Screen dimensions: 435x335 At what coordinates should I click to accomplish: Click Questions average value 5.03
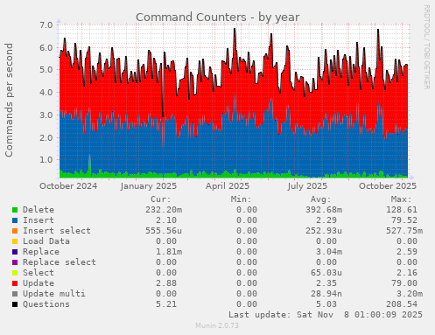coord(326,304)
